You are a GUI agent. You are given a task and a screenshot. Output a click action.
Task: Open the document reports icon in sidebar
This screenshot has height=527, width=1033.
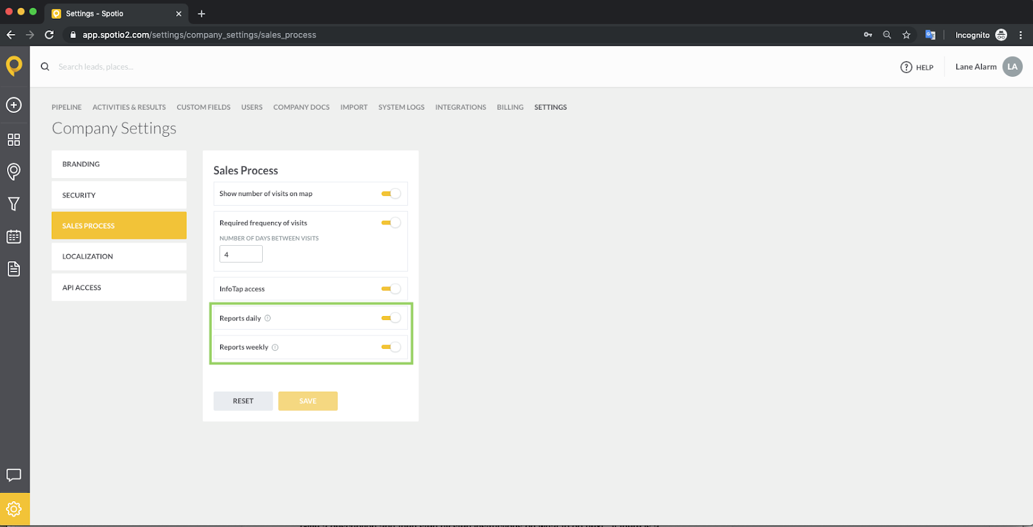(x=14, y=269)
